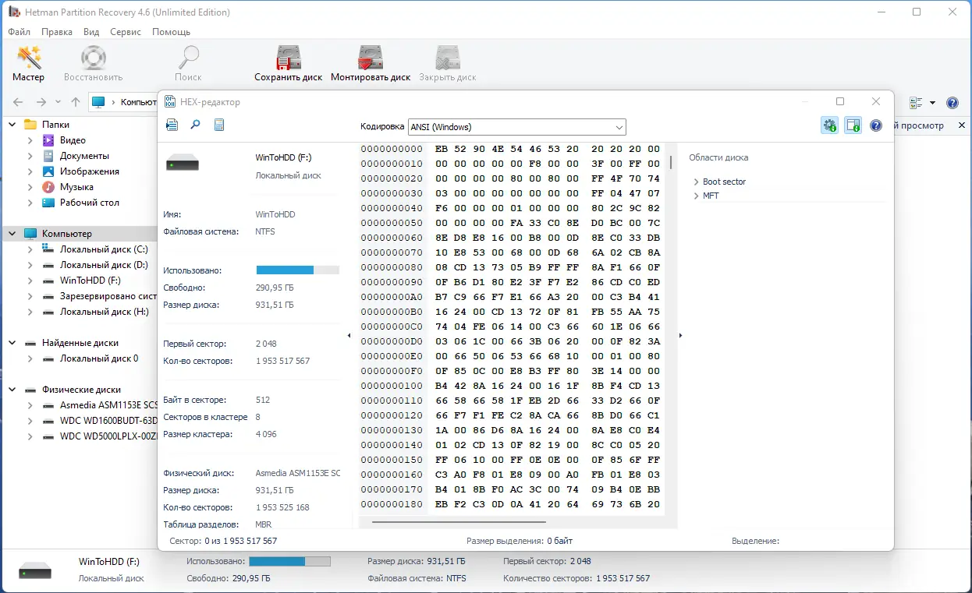Click the usage bar in bottom status area
Image resolution: width=972 pixels, height=593 pixels.
[289, 561]
